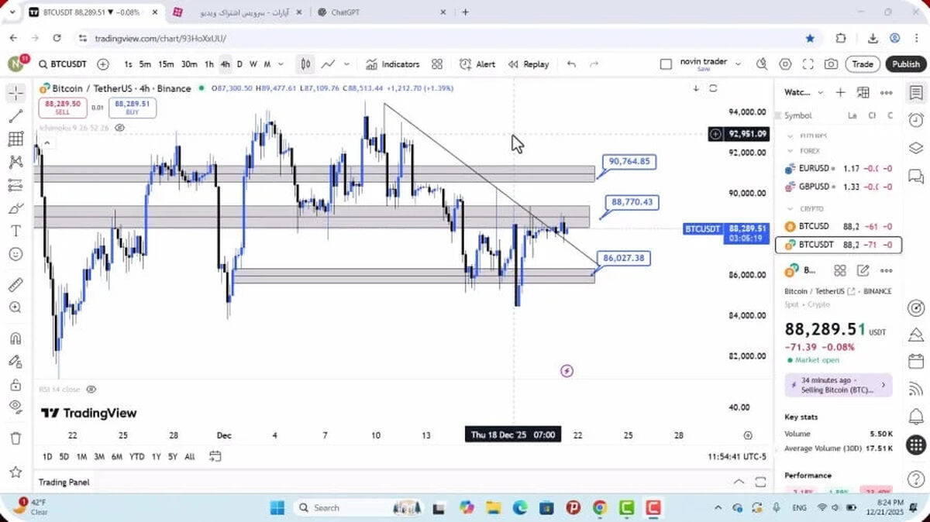Image resolution: width=930 pixels, height=522 pixels.
Task: Open object tree layers icon in sidebar
Action: 916,148
